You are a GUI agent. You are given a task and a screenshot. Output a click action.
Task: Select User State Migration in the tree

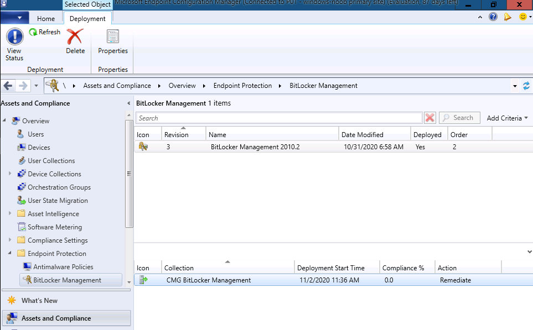(58, 201)
